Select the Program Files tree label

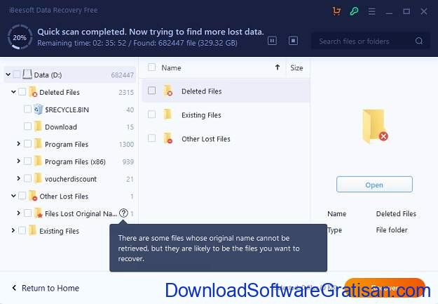(x=67, y=145)
